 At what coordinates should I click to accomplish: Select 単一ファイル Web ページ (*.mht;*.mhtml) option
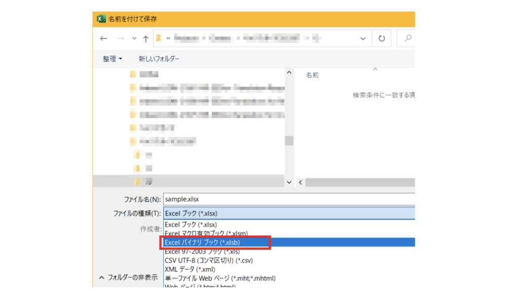[220, 278]
